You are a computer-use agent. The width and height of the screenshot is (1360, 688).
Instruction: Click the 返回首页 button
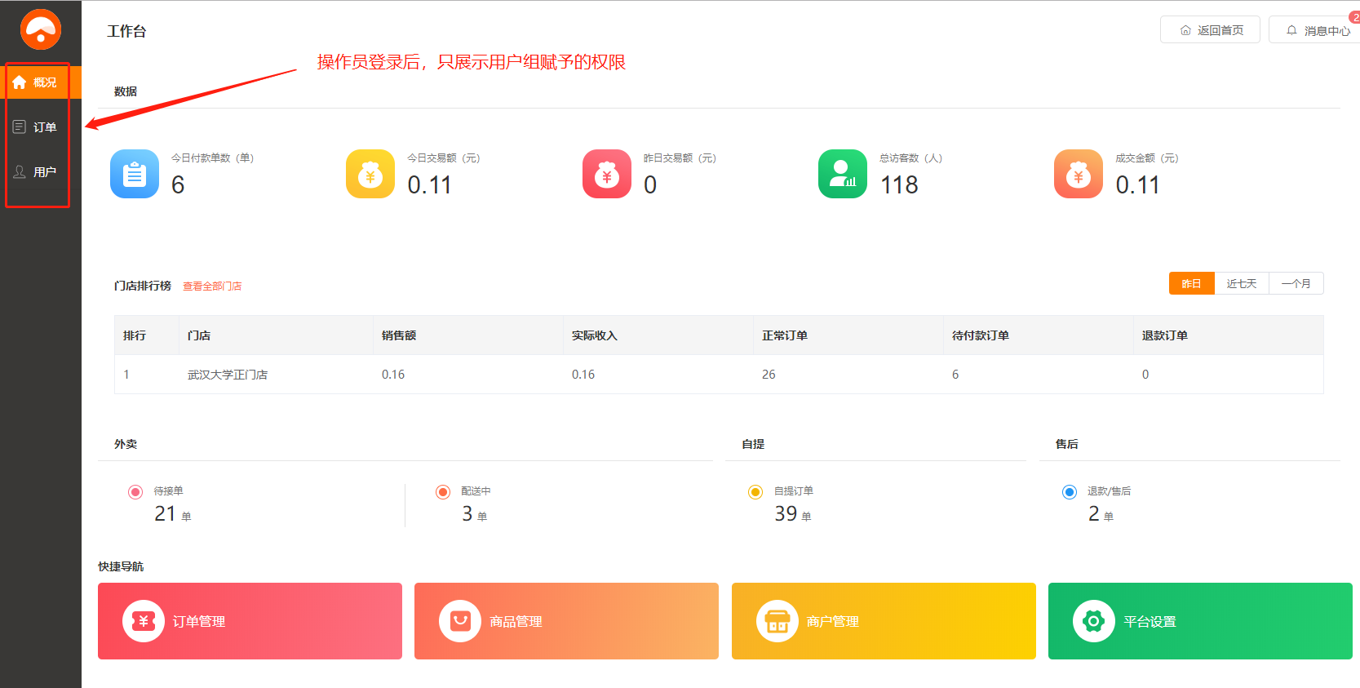point(1210,30)
